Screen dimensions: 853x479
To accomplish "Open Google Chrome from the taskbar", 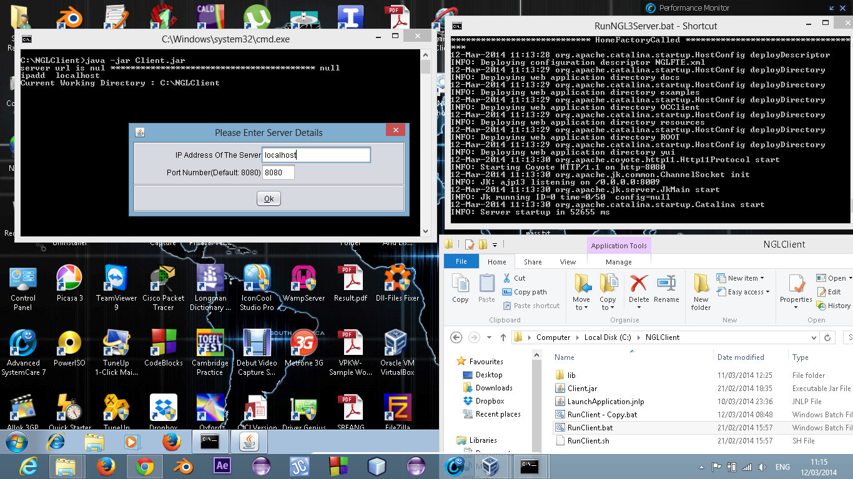I will 145,466.
